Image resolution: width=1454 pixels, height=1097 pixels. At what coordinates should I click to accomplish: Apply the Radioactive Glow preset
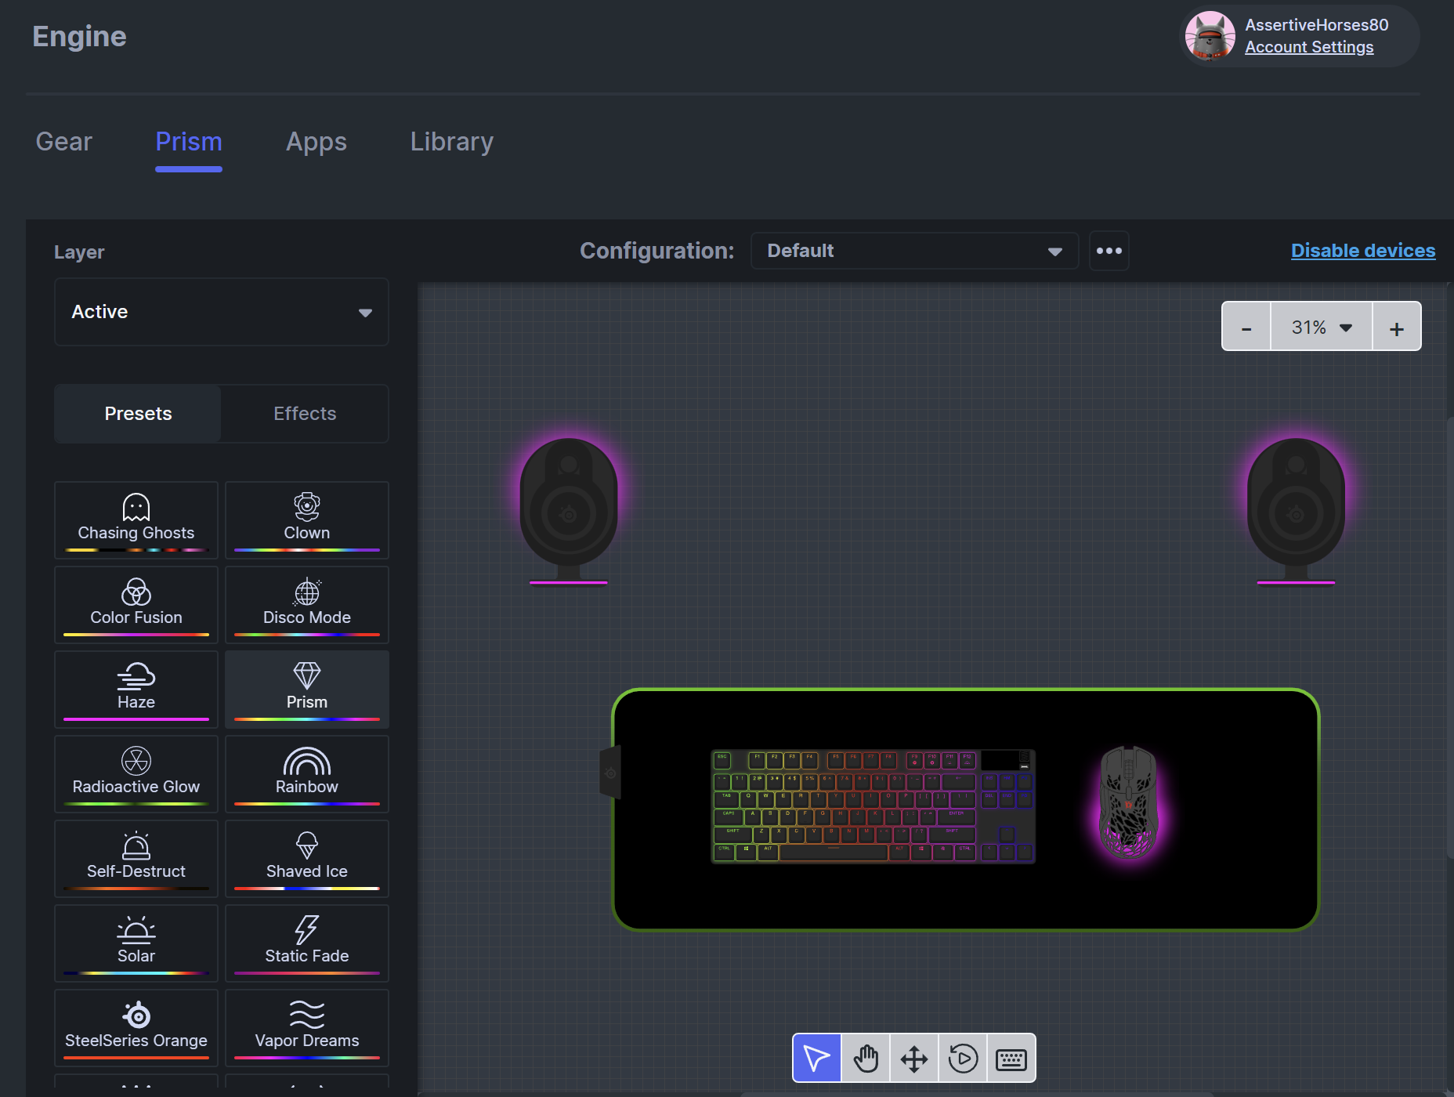click(x=136, y=774)
